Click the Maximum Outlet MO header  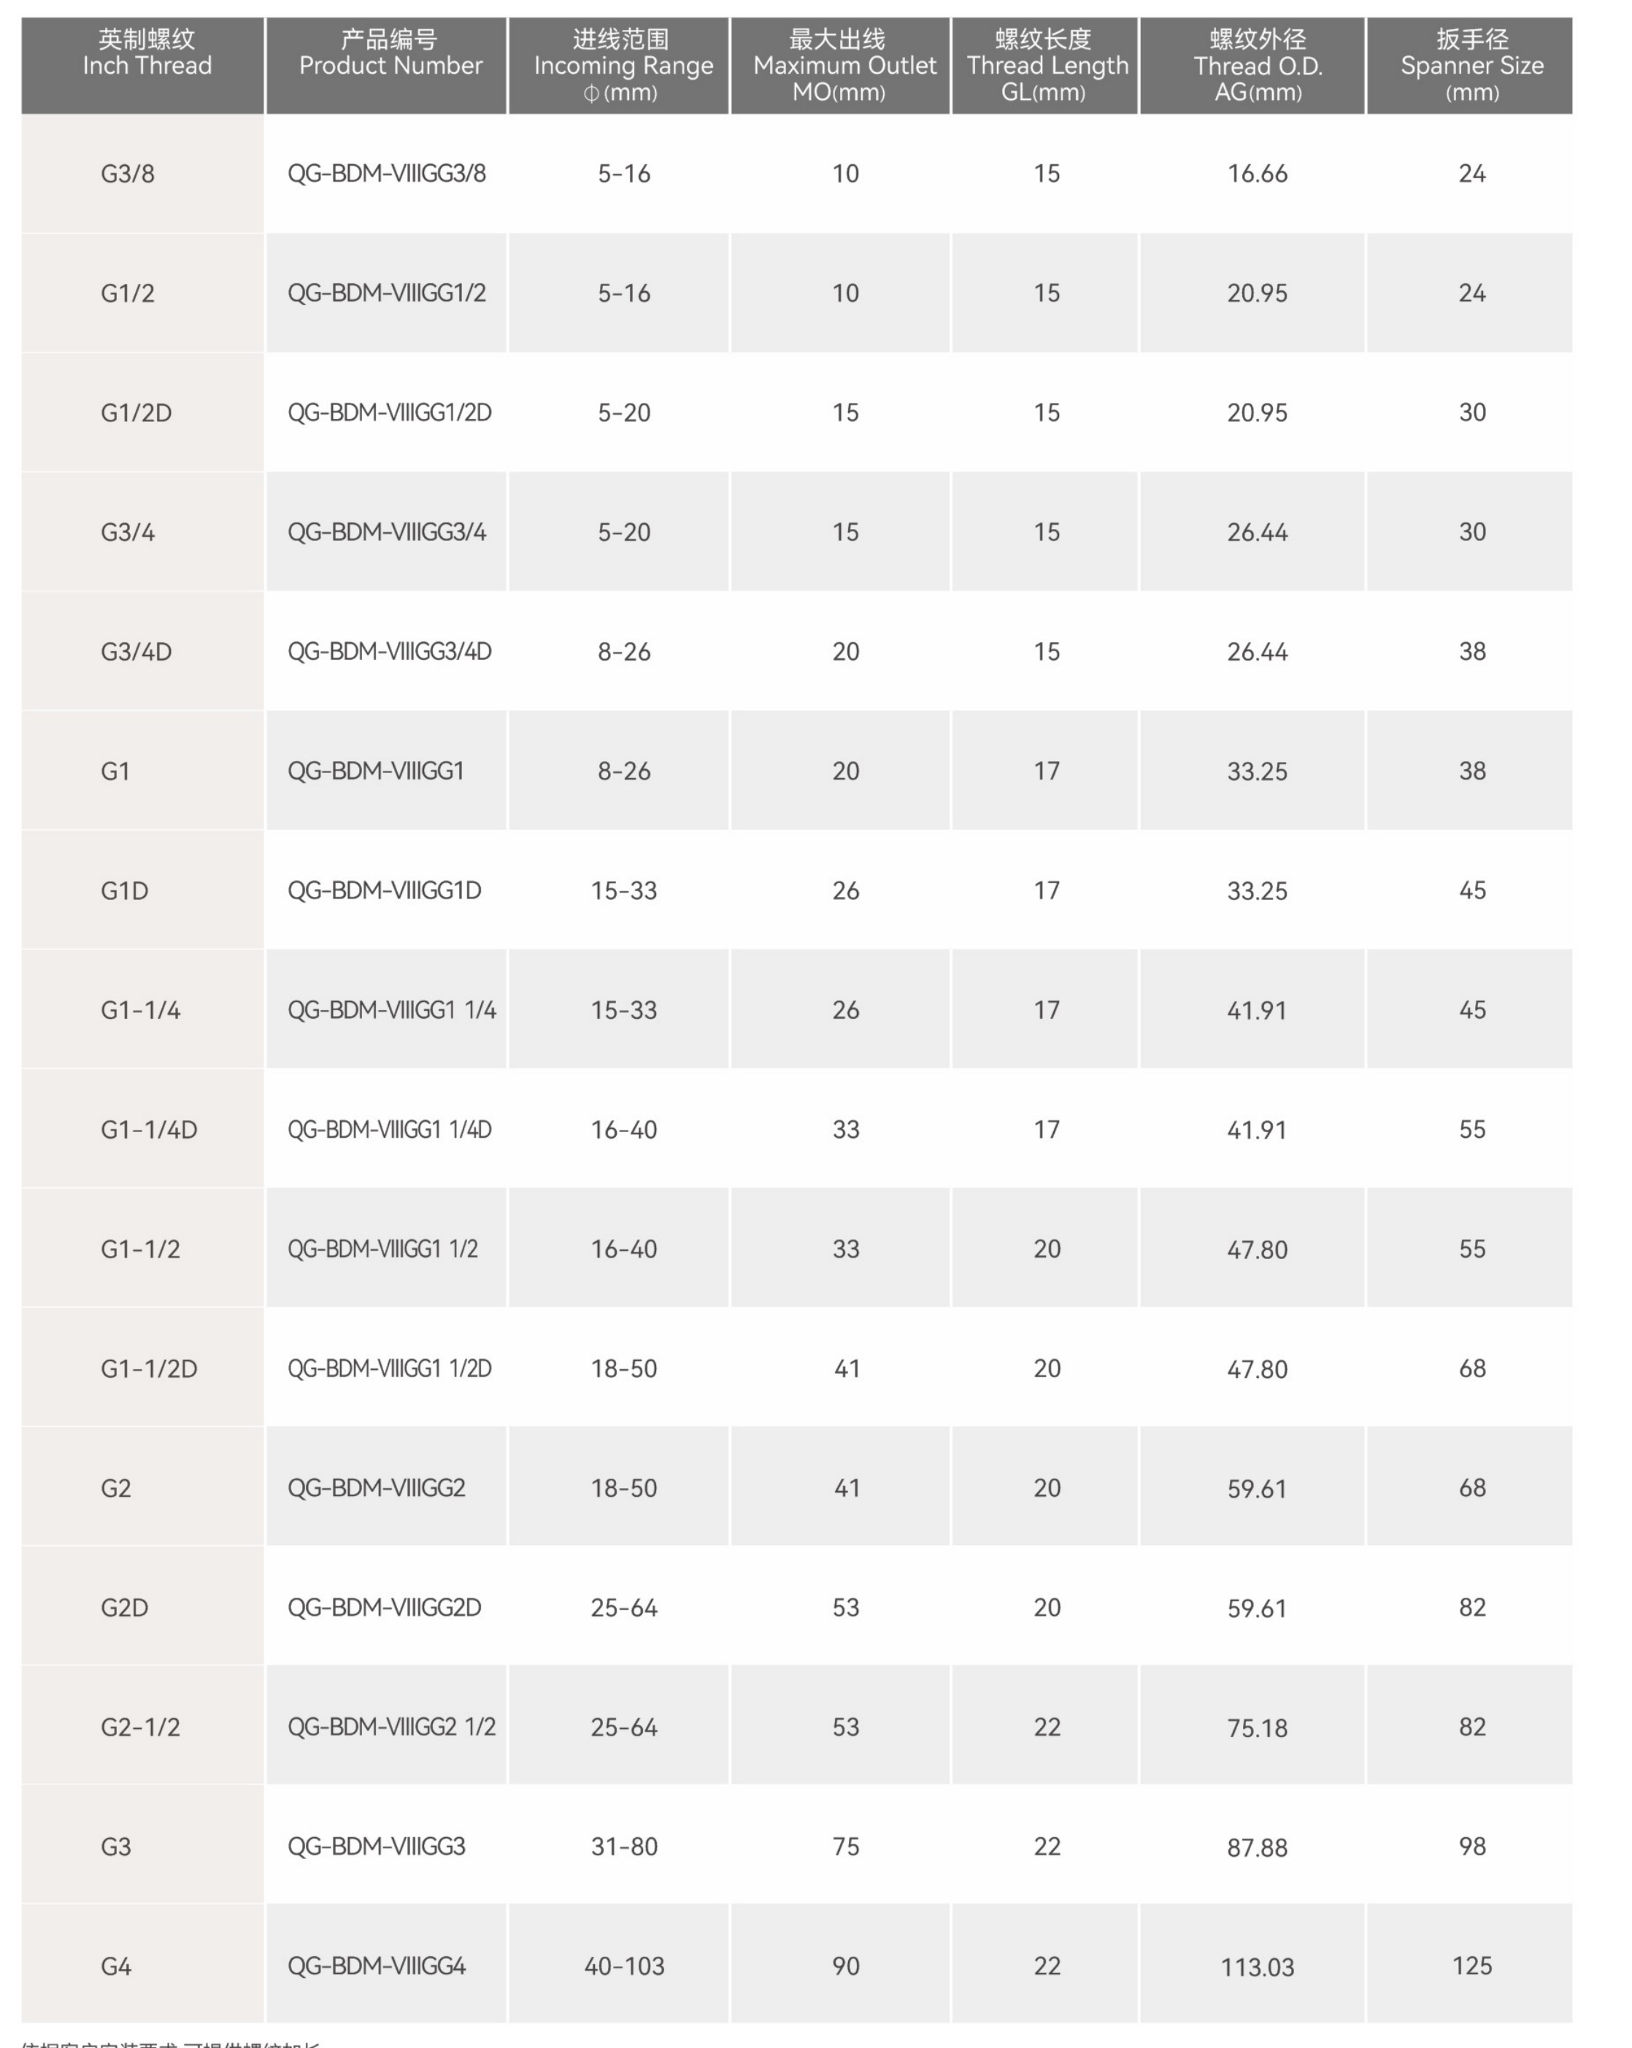(844, 66)
